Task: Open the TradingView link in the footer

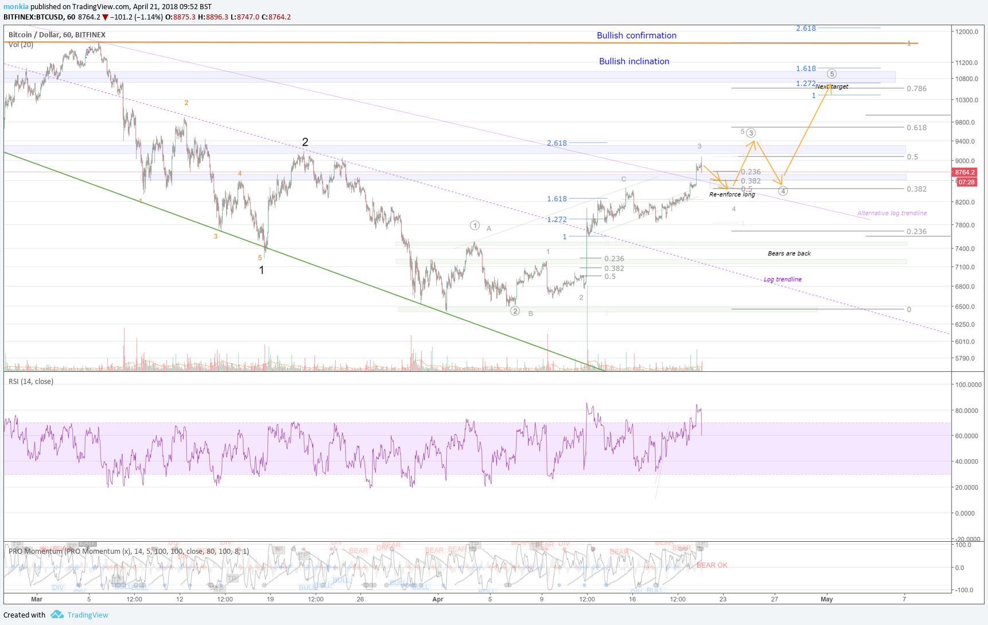Action: pyautogui.click(x=88, y=615)
